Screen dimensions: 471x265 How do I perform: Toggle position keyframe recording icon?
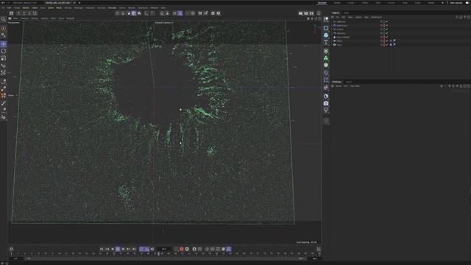click(207, 249)
